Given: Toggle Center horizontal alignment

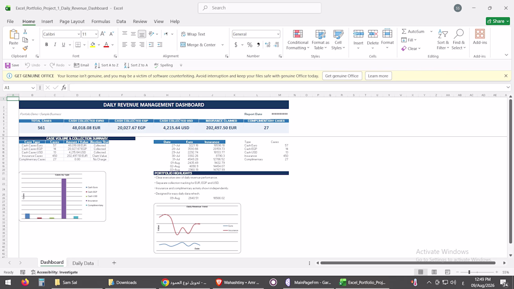Looking at the screenshot, I should 133,44.
